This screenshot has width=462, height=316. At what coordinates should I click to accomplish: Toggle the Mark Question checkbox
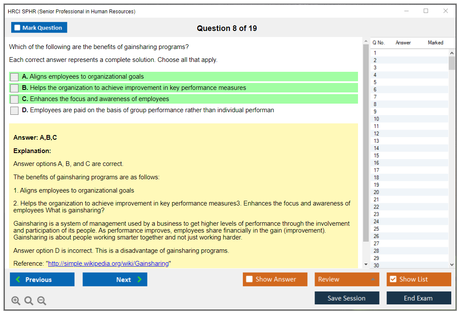(18, 28)
